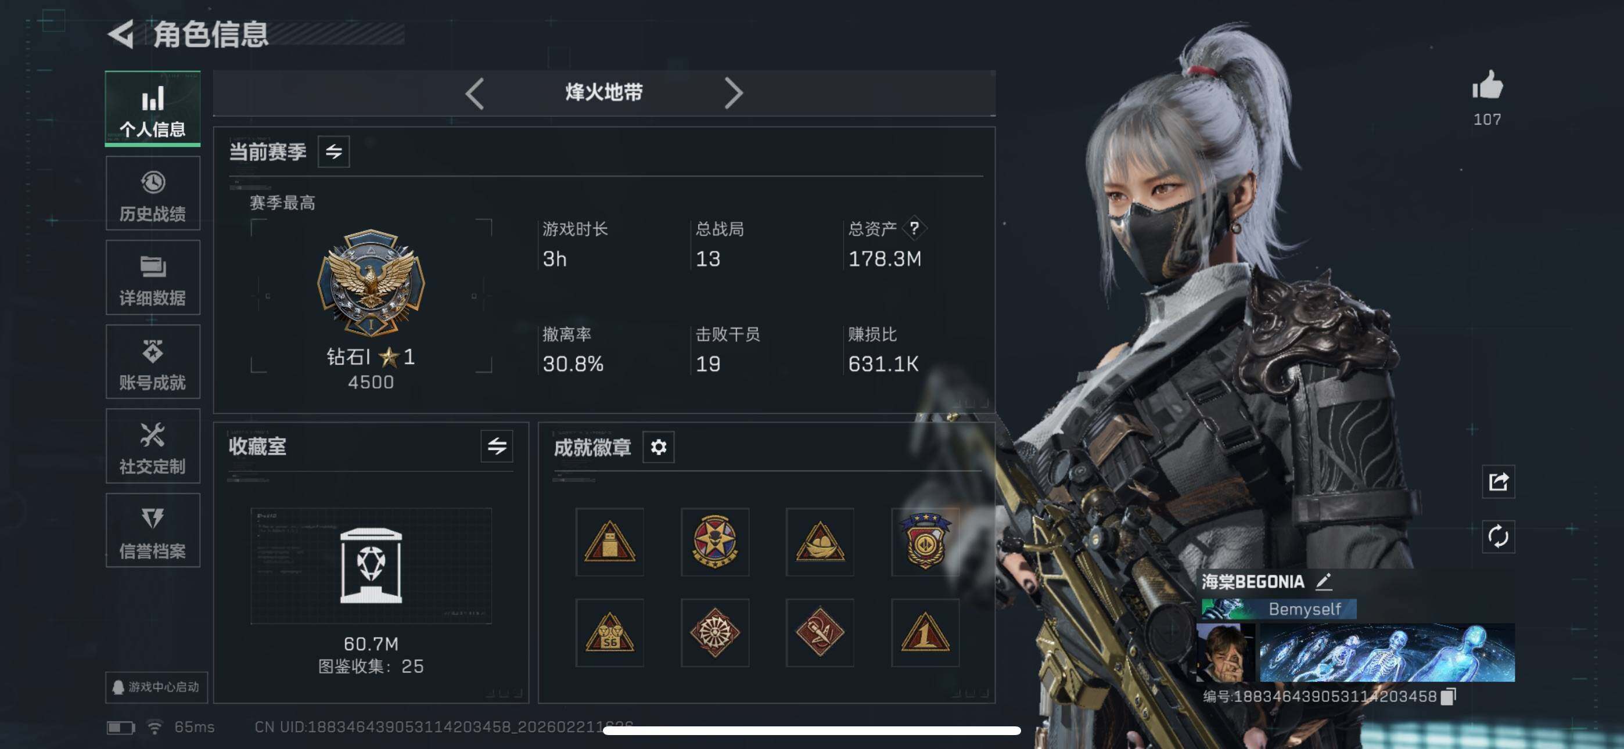Image resolution: width=1624 pixels, height=749 pixels.
Task: Switch to the previous mode left of 烽火地带
Action: 475,94
